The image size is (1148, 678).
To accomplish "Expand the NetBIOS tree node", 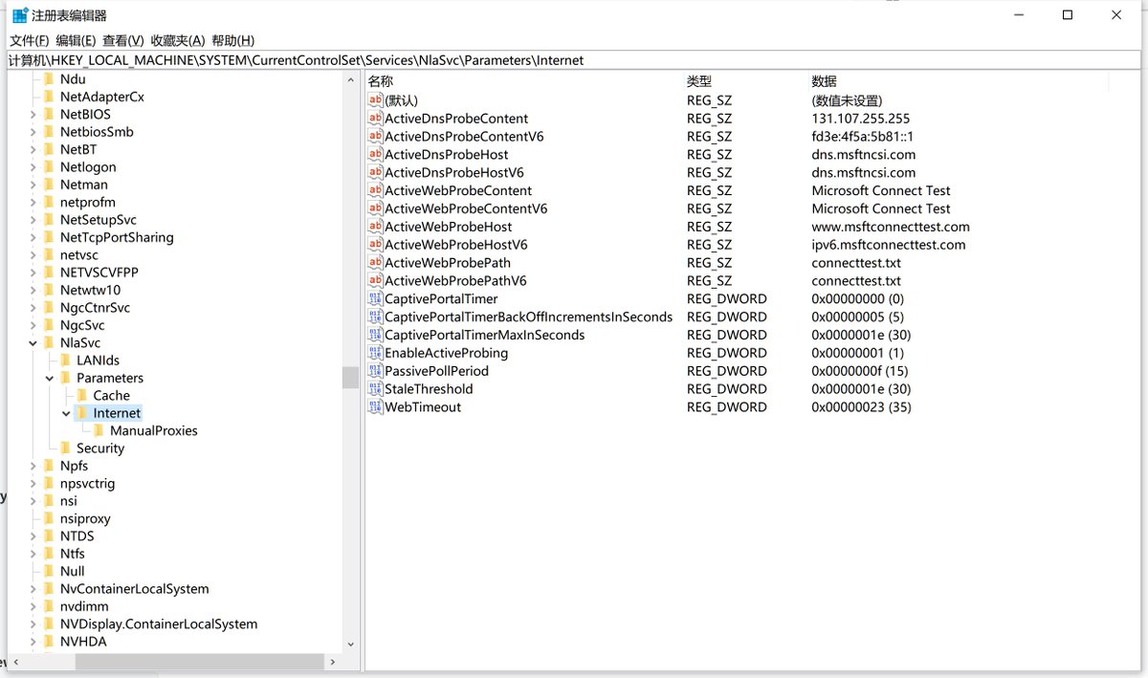I will [x=33, y=114].
